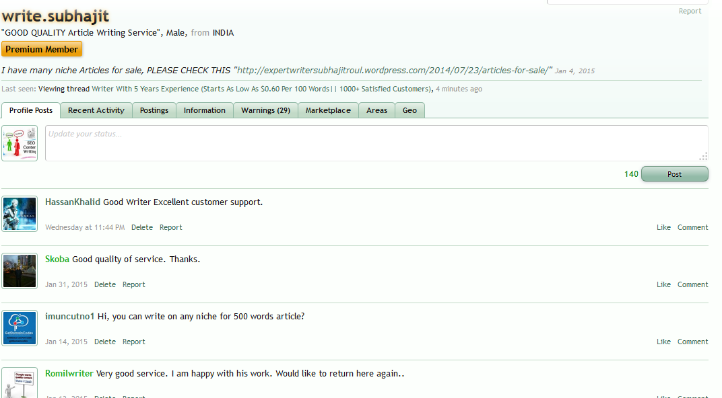Click the status text resize handle
The image size is (722, 398).
click(703, 156)
